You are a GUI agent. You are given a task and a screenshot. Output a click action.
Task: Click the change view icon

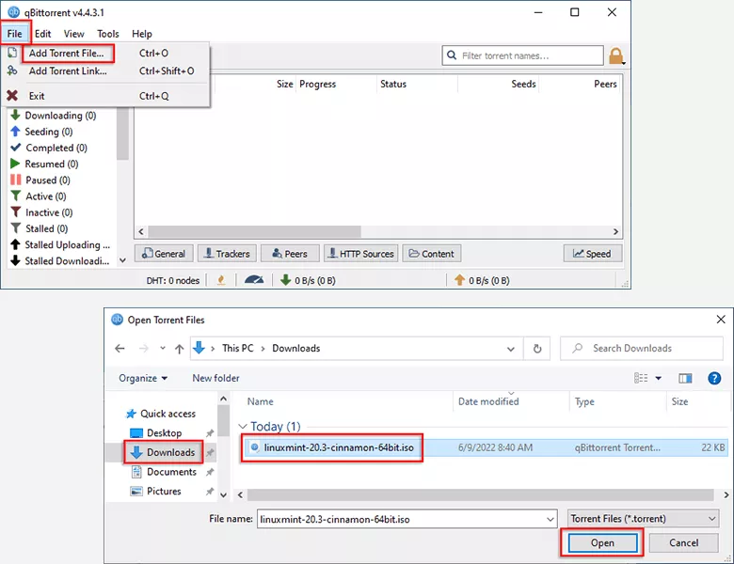(x=641, y=378)
